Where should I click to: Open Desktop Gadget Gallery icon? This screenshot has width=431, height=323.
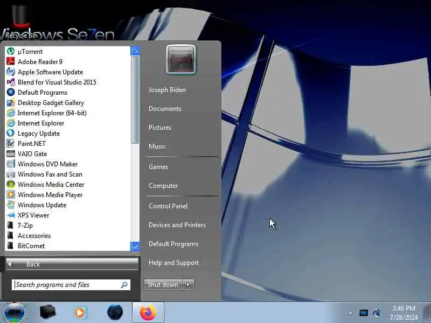(11, 102)
